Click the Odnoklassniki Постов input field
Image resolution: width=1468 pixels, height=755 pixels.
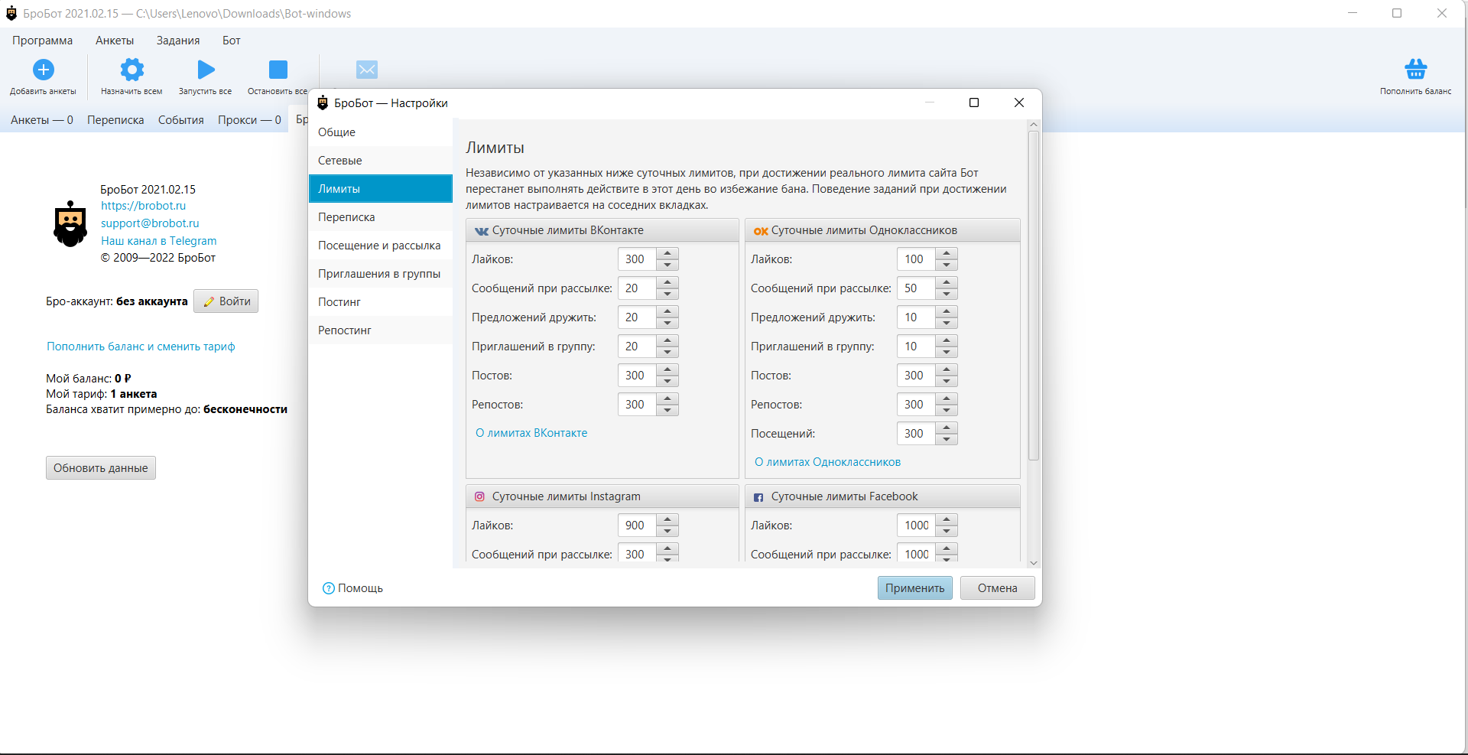916,376
